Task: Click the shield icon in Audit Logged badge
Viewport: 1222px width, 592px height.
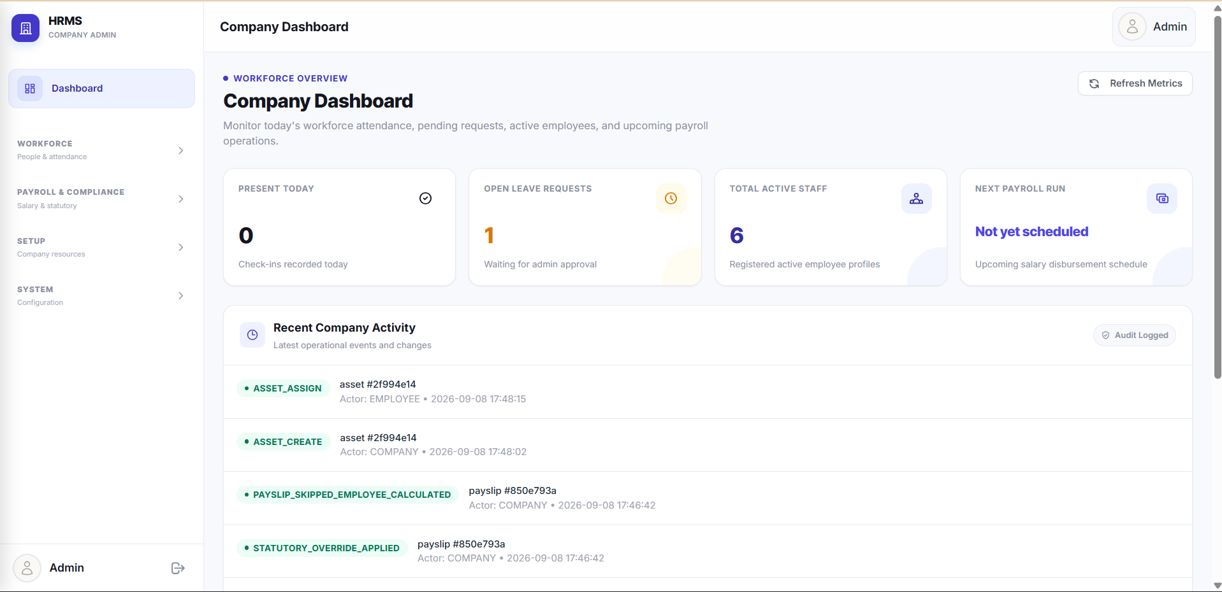Action: click(1105, 335)
